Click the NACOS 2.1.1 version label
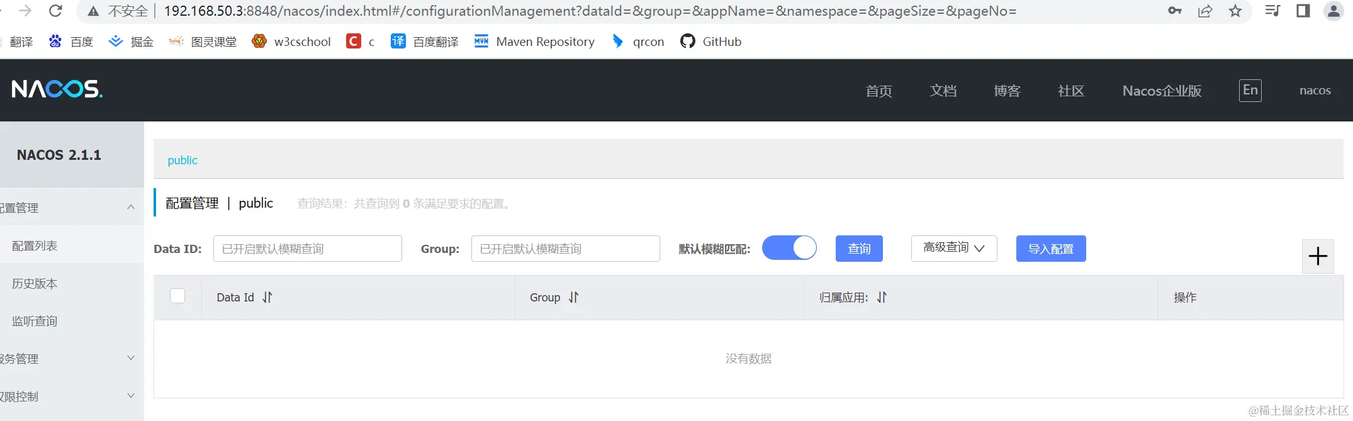 [x=59, y=155]
